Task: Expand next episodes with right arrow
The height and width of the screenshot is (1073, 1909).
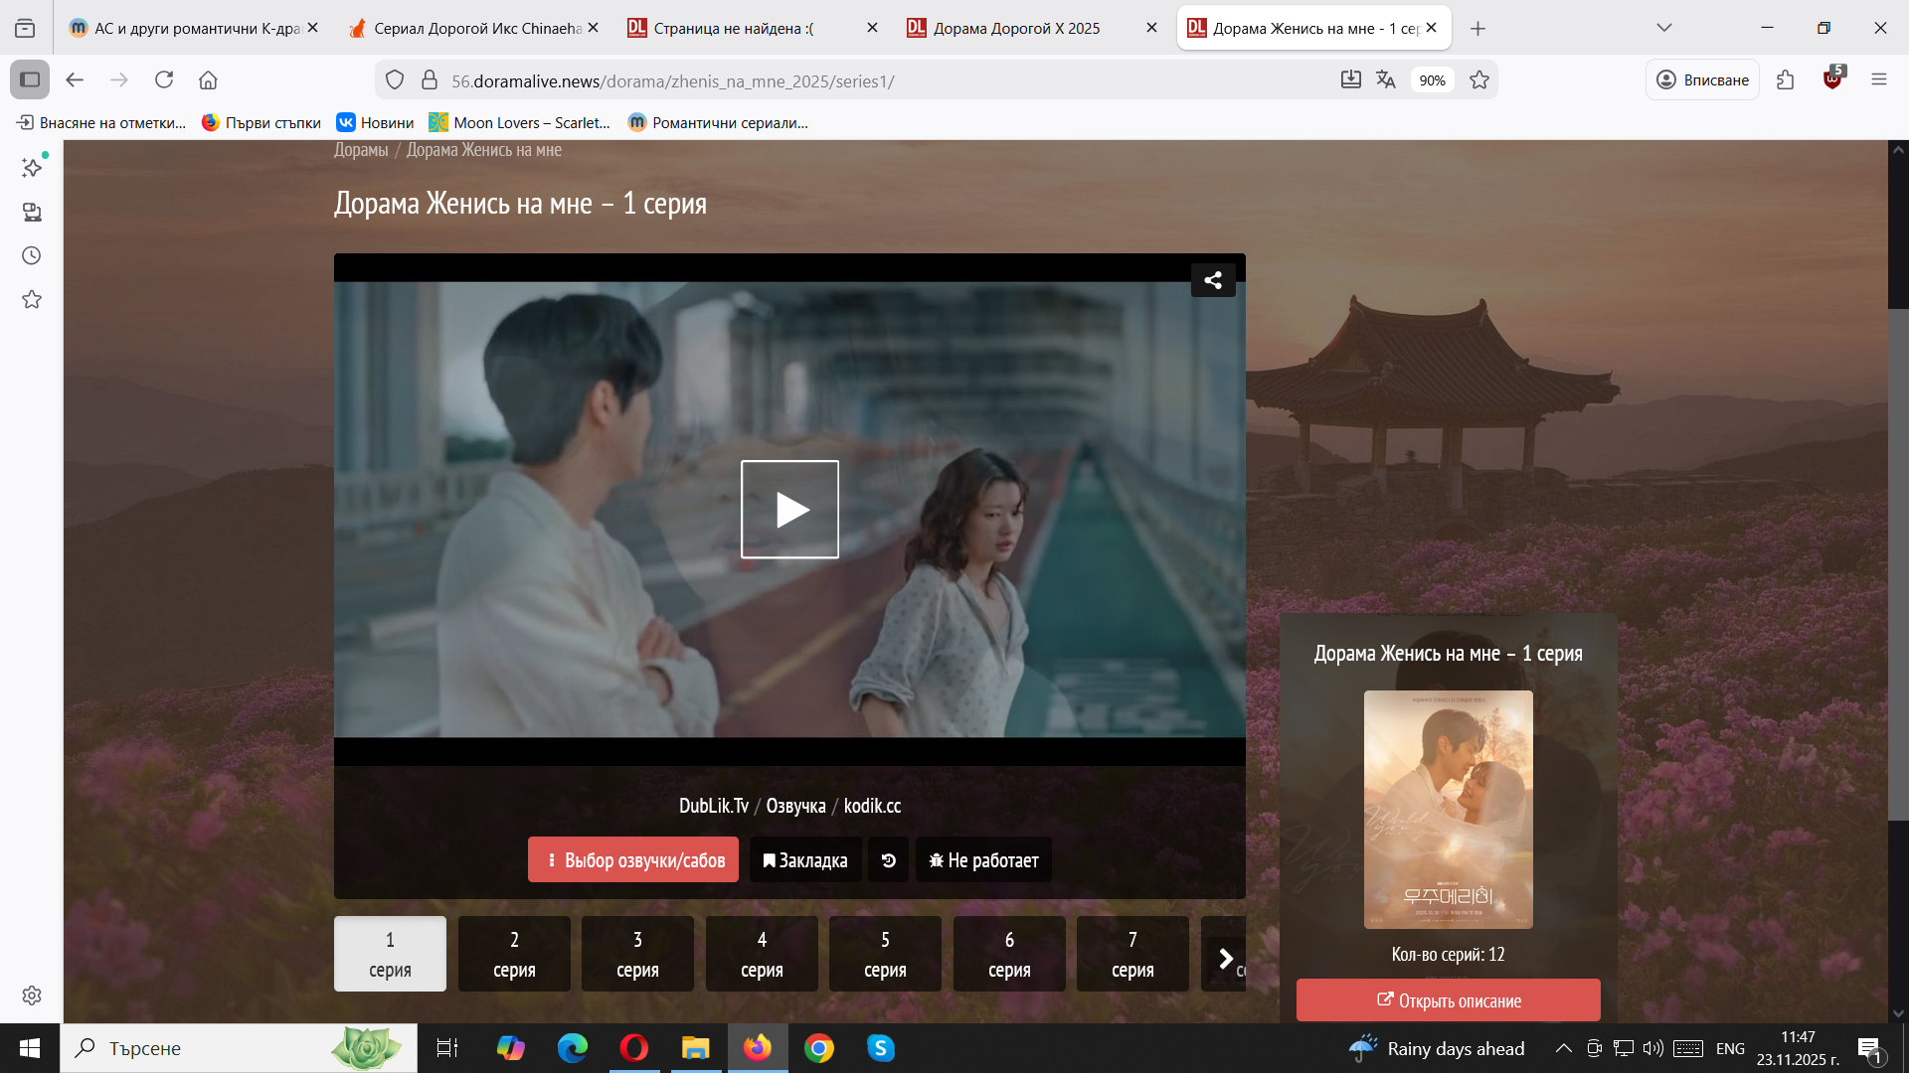Action: 1225,958
